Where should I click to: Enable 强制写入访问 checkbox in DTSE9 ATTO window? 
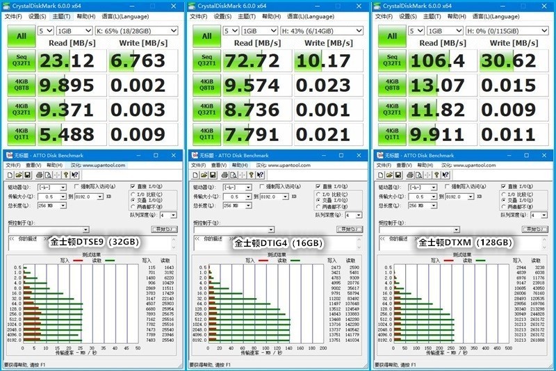[x=76, y=186]
